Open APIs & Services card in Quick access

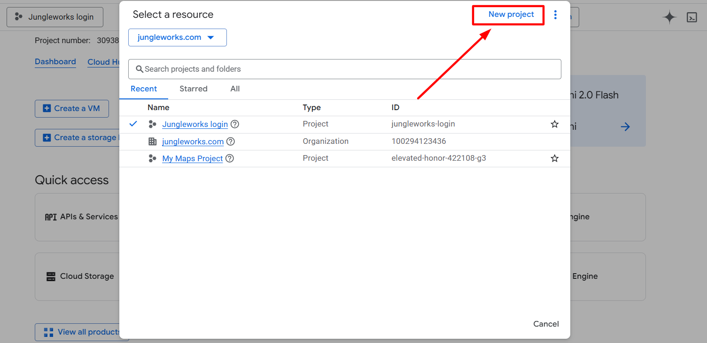(x=77, y=217)
